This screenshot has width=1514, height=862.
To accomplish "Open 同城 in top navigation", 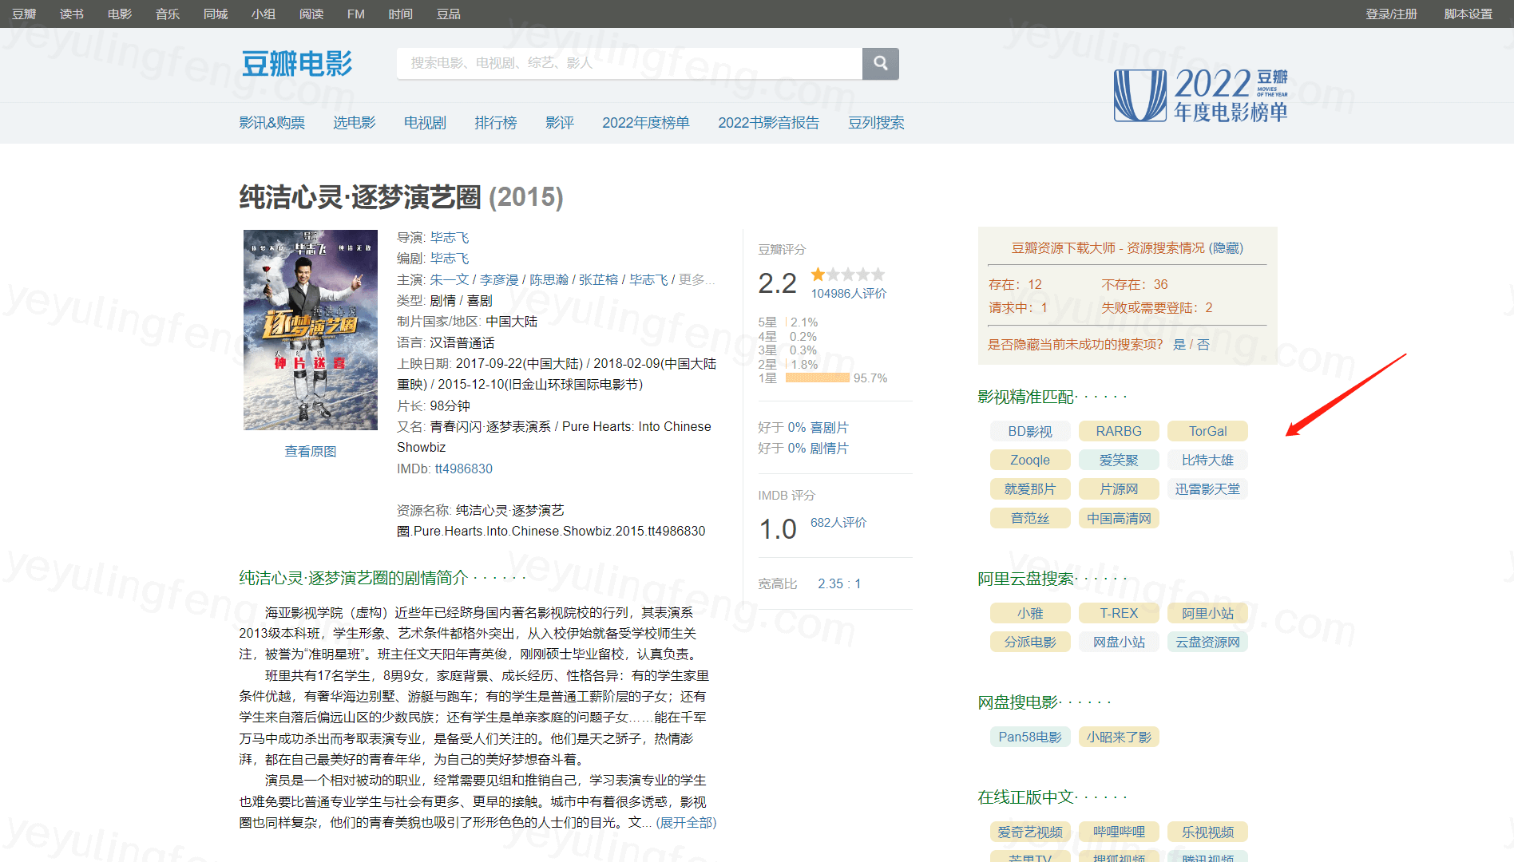I will (x=216, y=14).
